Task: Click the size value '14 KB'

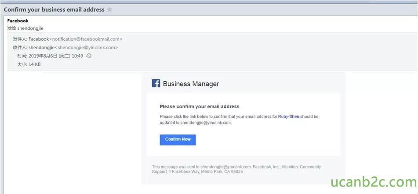Action: coord(34,64)
